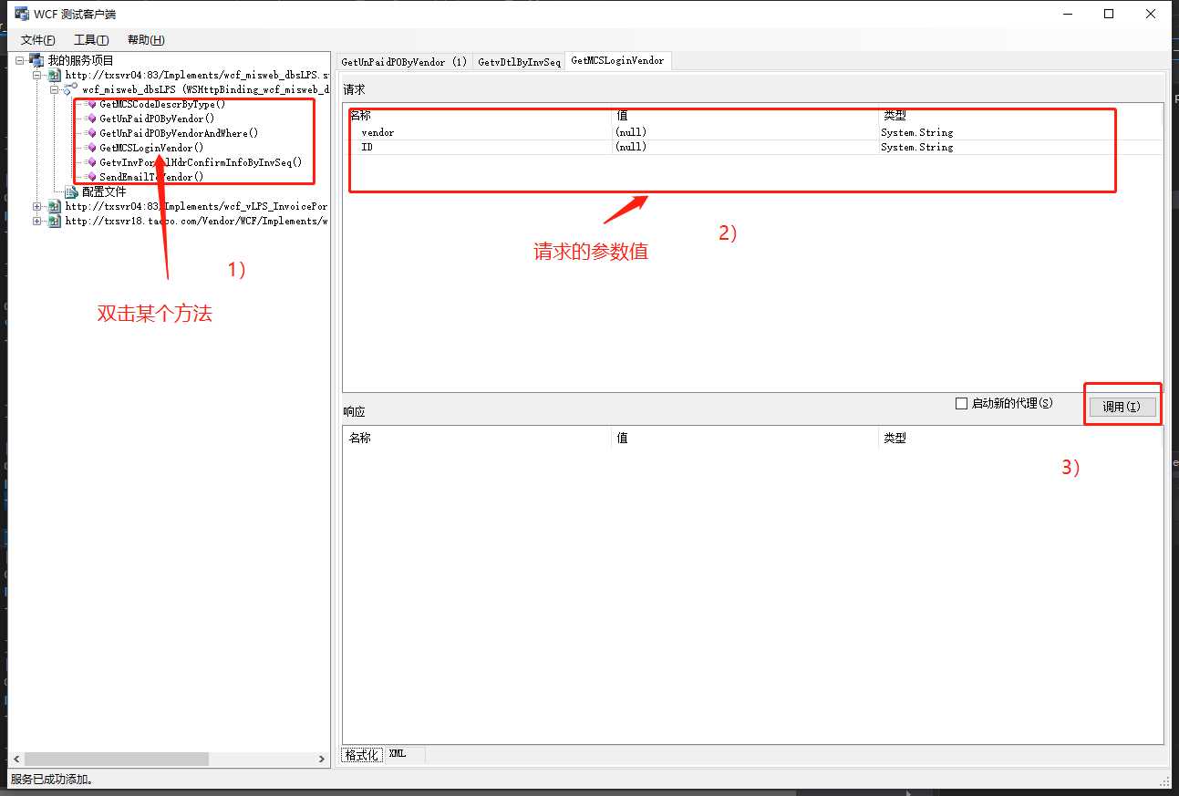The height and width of the screenshot is (796, 1179).
Task: Click the ID value (null) cell
Action: tap(745, 147)
